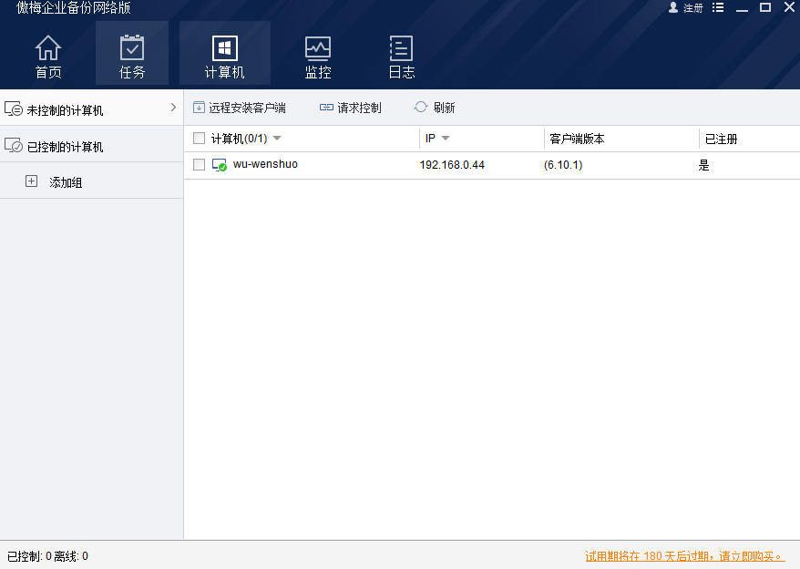This screenshot has height=569, width=800.
Task: Click the wu-wenshuo computer status icon
Action: [x=220, y=165]
